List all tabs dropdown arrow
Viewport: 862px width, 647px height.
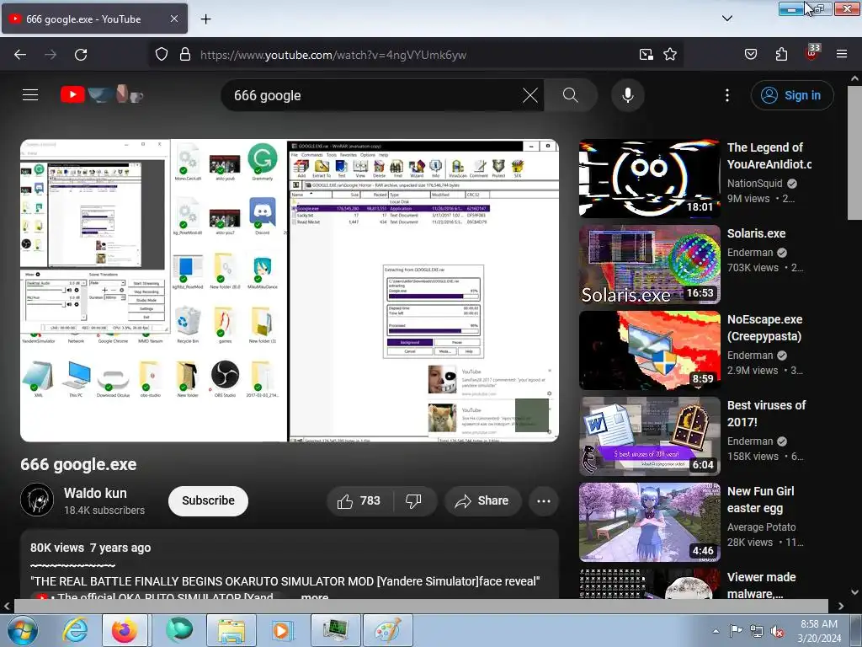[x=727, y=19]
